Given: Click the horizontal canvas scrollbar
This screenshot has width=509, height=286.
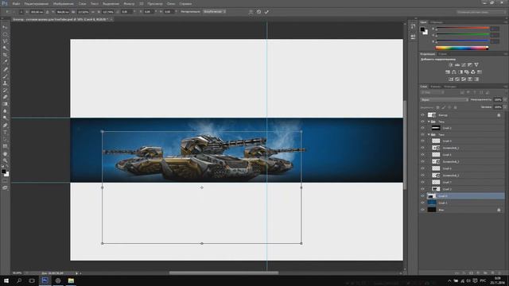Looking at the screenshot, I should (223, 273).
